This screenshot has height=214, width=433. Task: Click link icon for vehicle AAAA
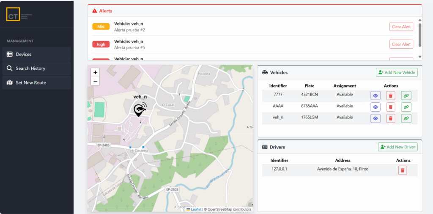406,107
